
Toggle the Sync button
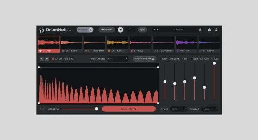(142, 30)
